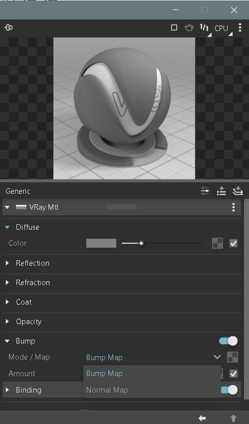Click the back arrow button at bottom
This screenshot has width=249, height=424.
[202, 418]
